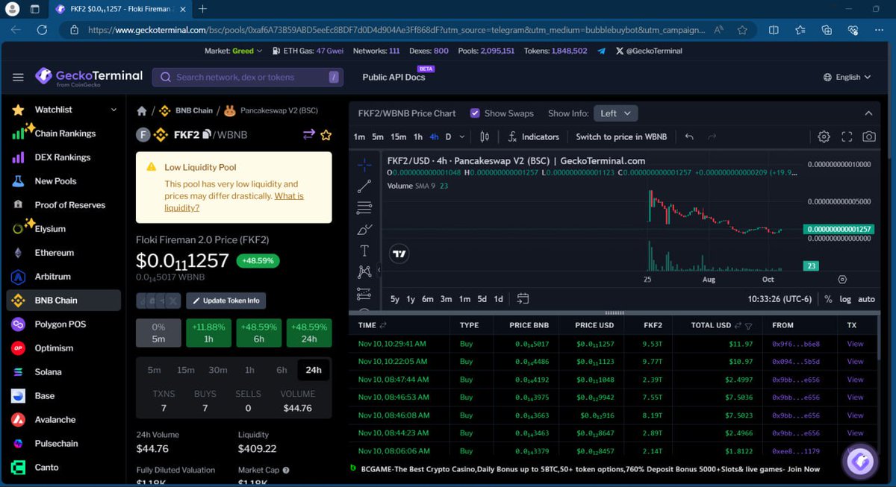Open the Show Info Left dropdown
Viewport: 896px width, 487px height.
tap(616, 113)
